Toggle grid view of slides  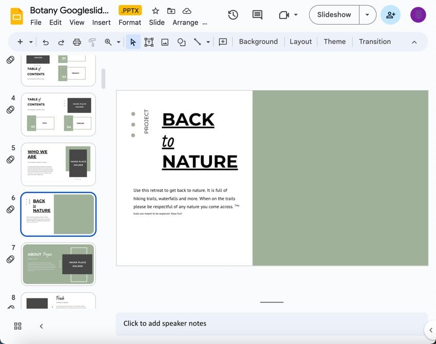click(x=18, y=326)
